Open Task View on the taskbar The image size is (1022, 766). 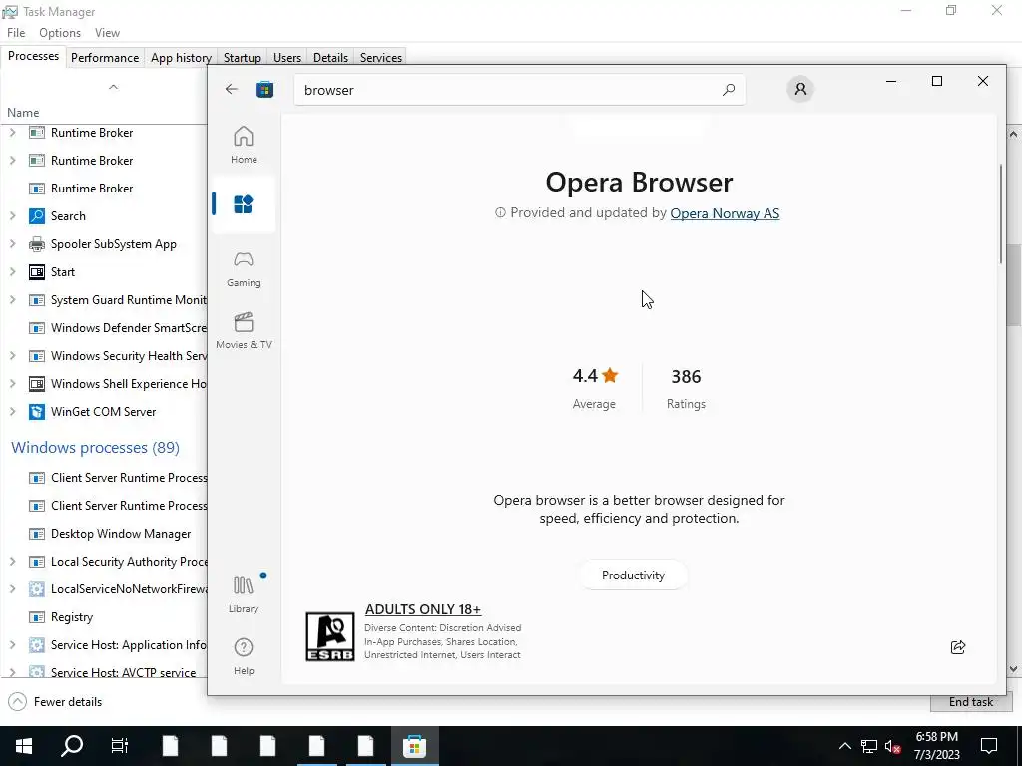(120, 746)
